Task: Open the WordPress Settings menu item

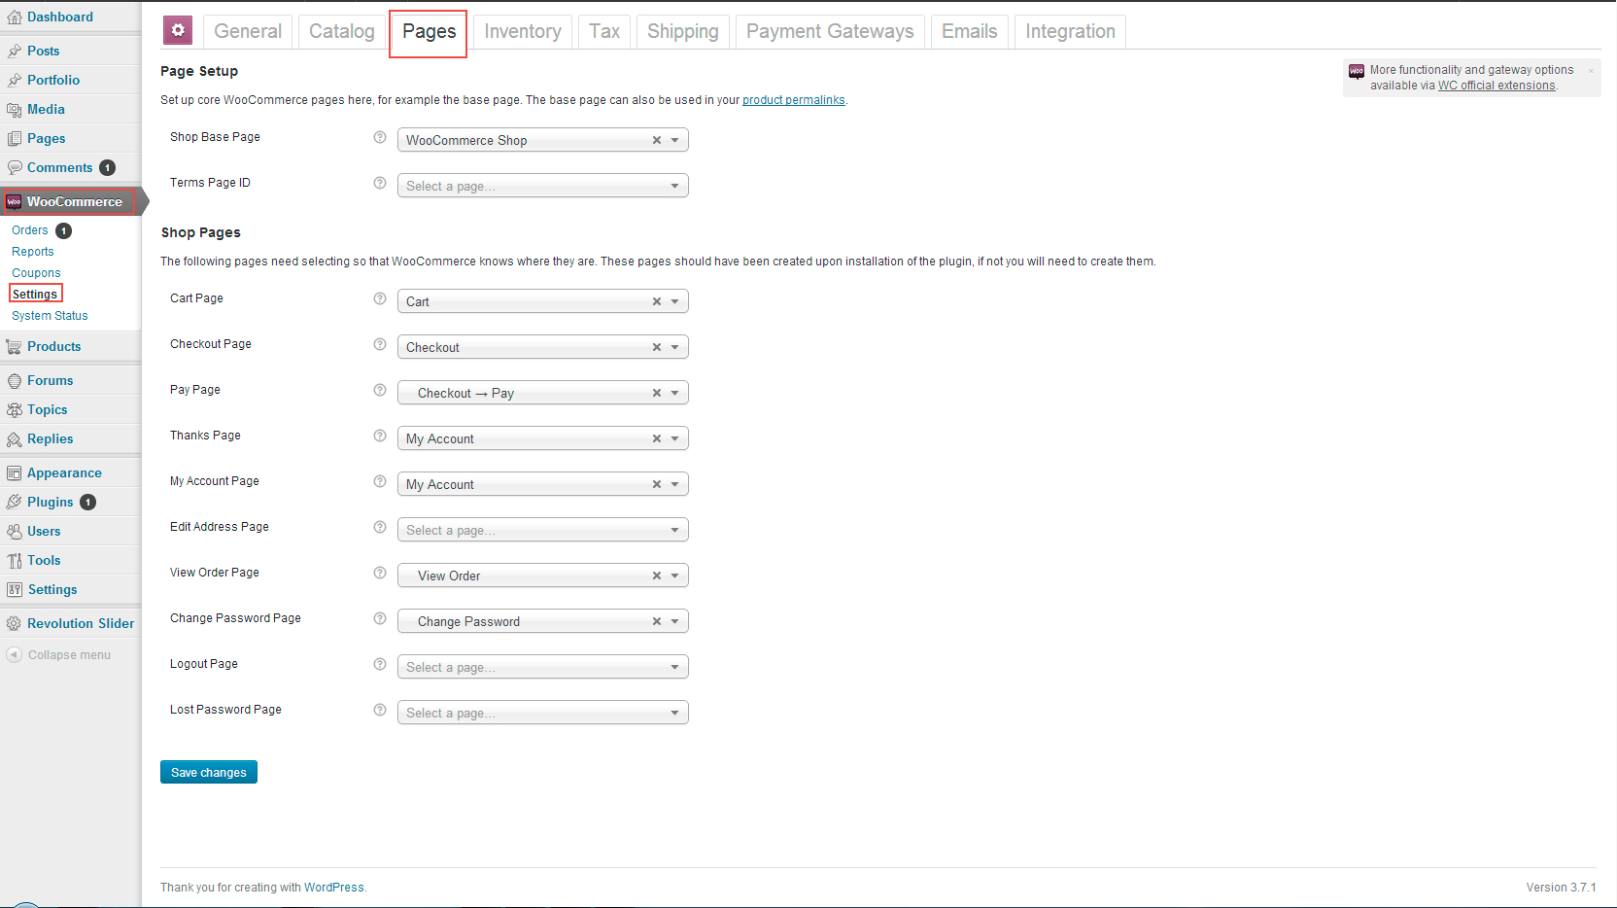Action: tap(52, 589)
